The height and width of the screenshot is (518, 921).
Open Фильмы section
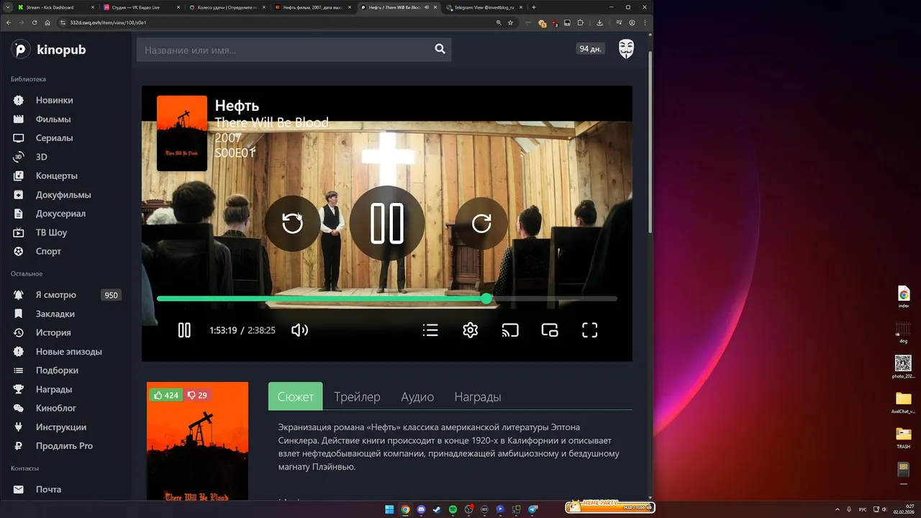tap(53, 119)
